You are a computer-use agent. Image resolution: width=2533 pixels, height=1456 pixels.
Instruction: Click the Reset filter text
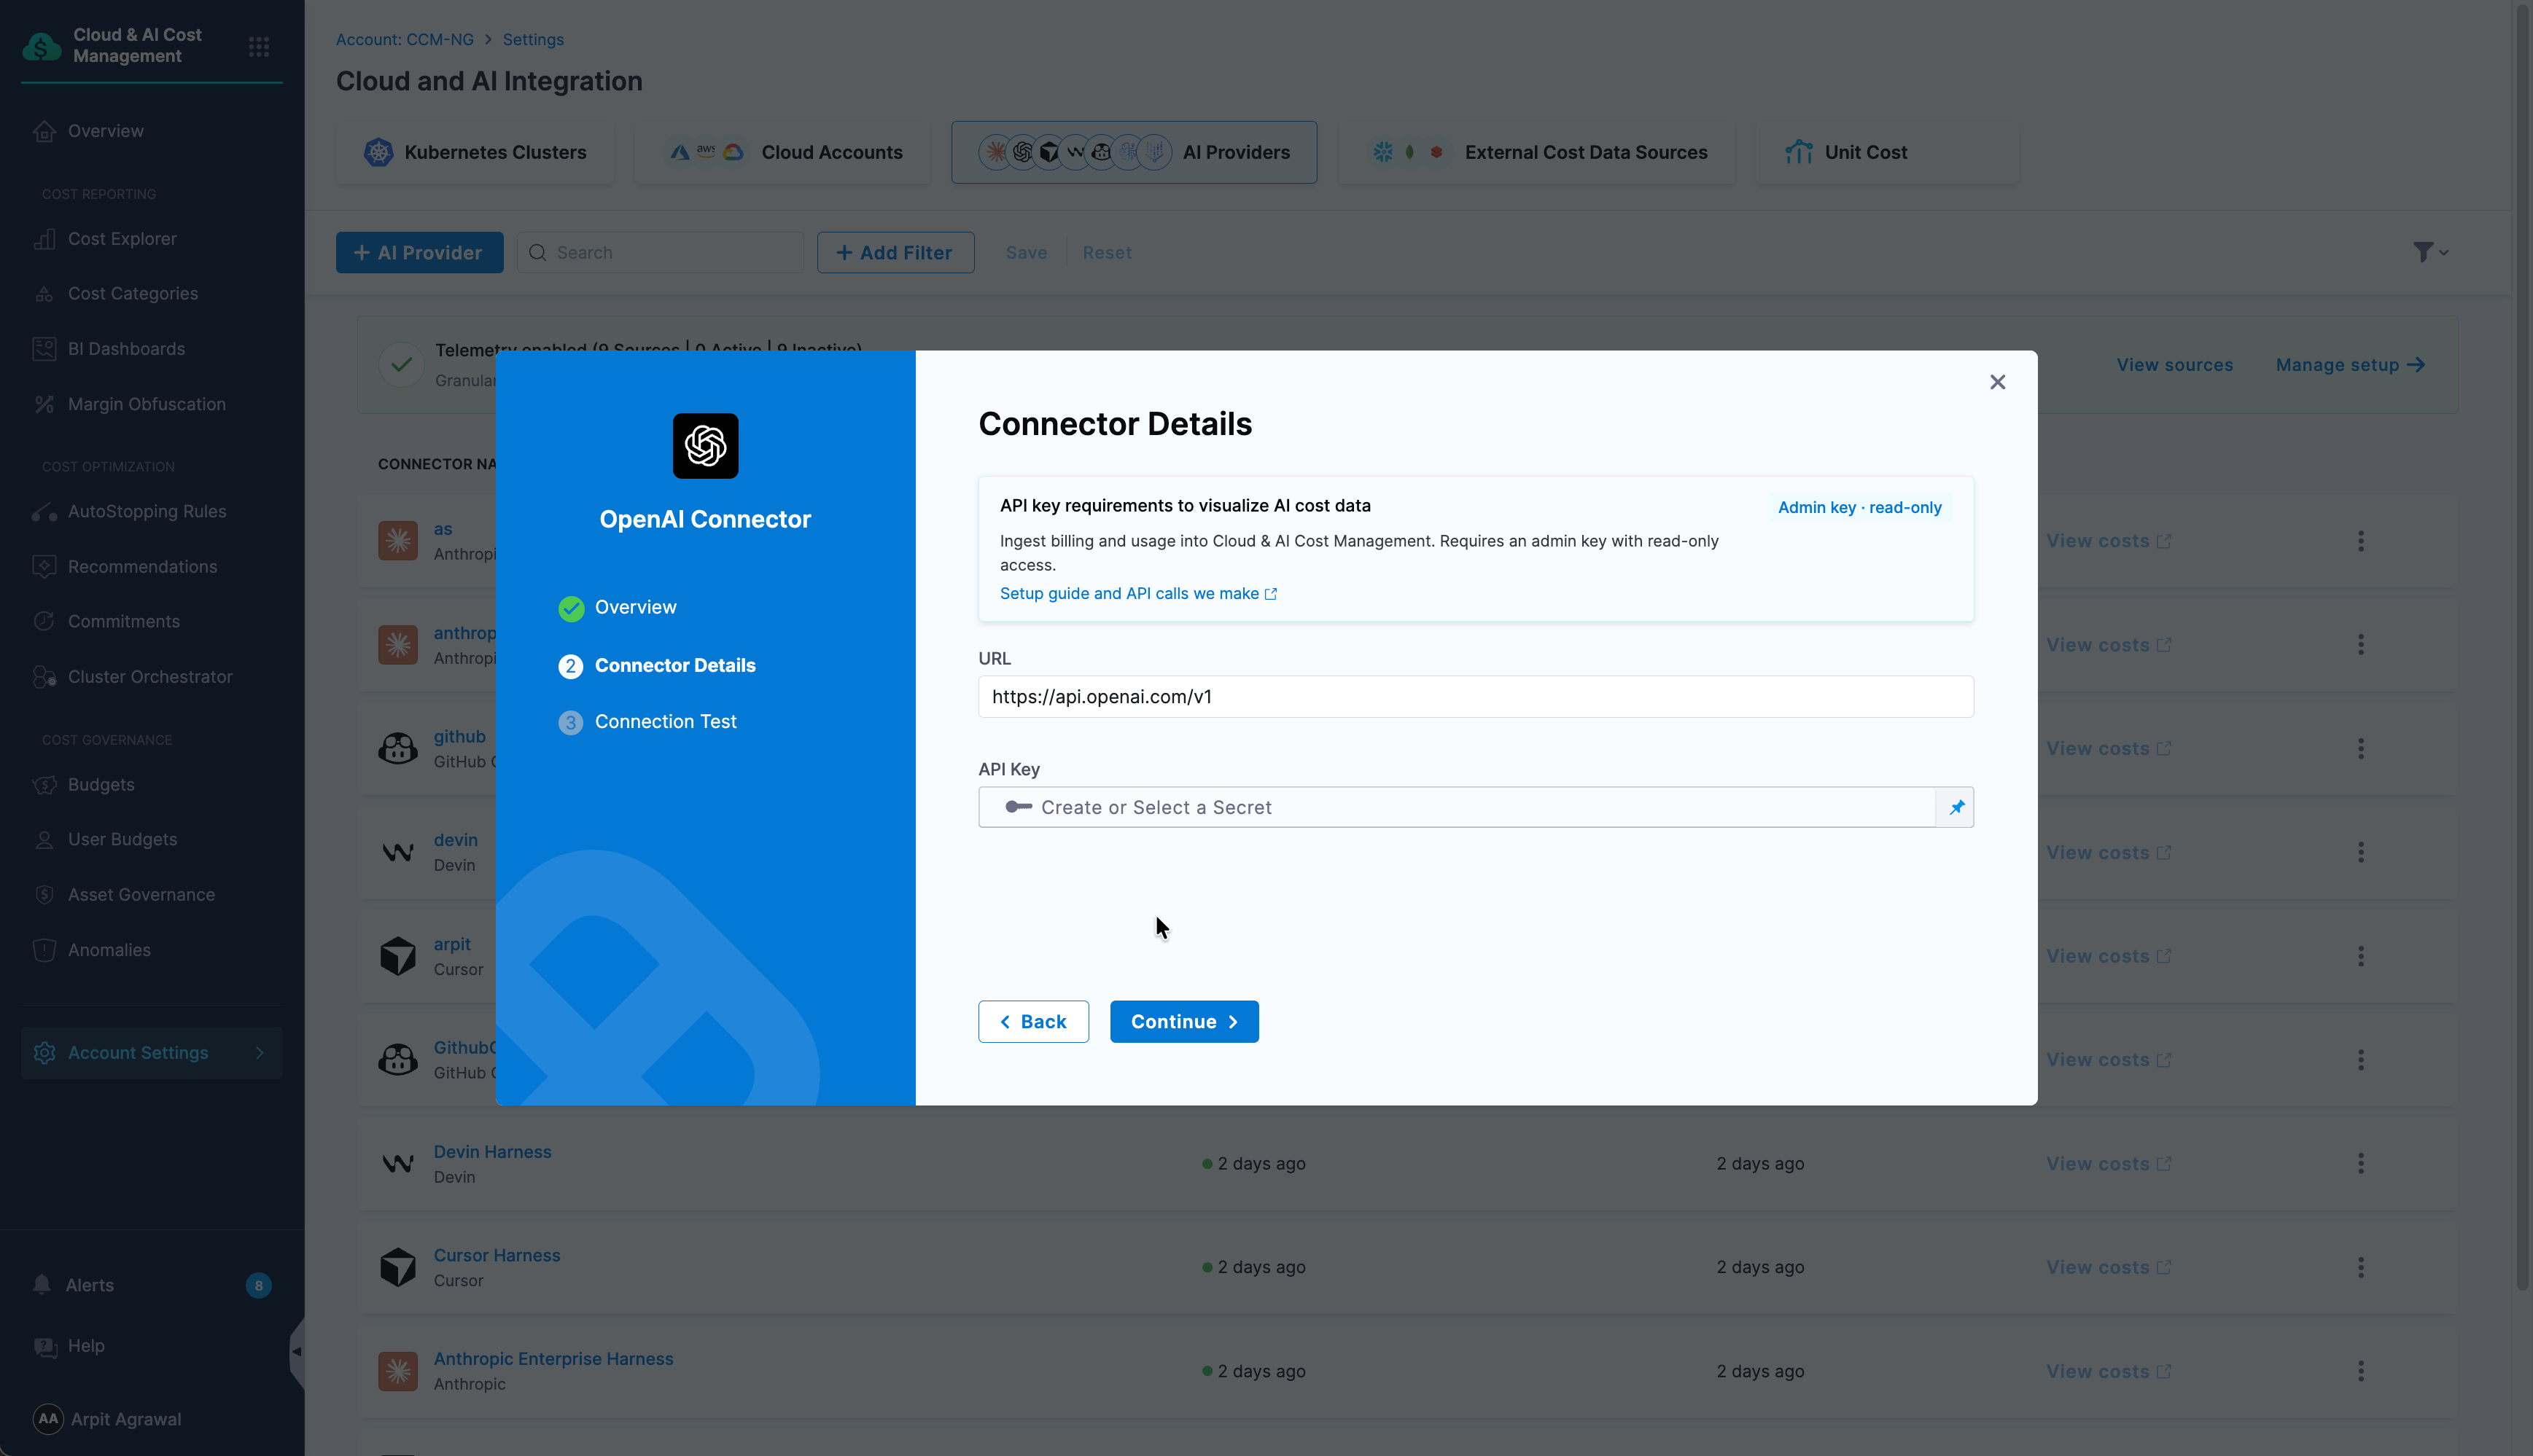pyautogui.click(x=1106, y=253)
